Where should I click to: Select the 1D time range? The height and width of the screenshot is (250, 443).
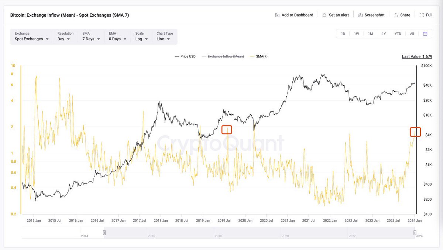(343, 34)
